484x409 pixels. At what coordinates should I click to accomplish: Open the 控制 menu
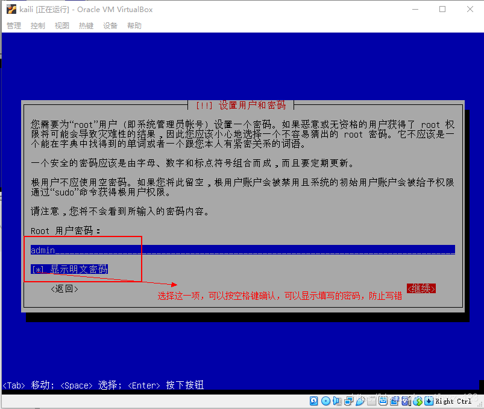point(37,26)
